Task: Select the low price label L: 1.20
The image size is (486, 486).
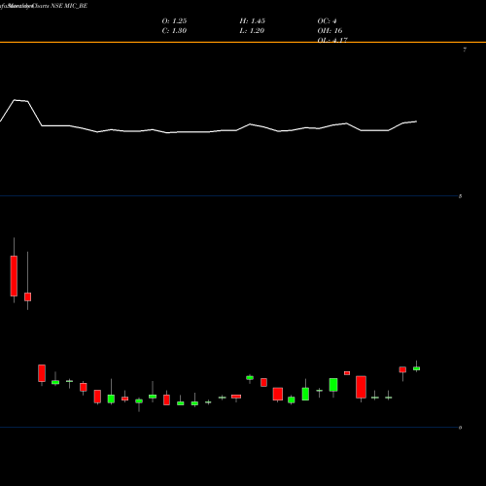Action: 252,31
